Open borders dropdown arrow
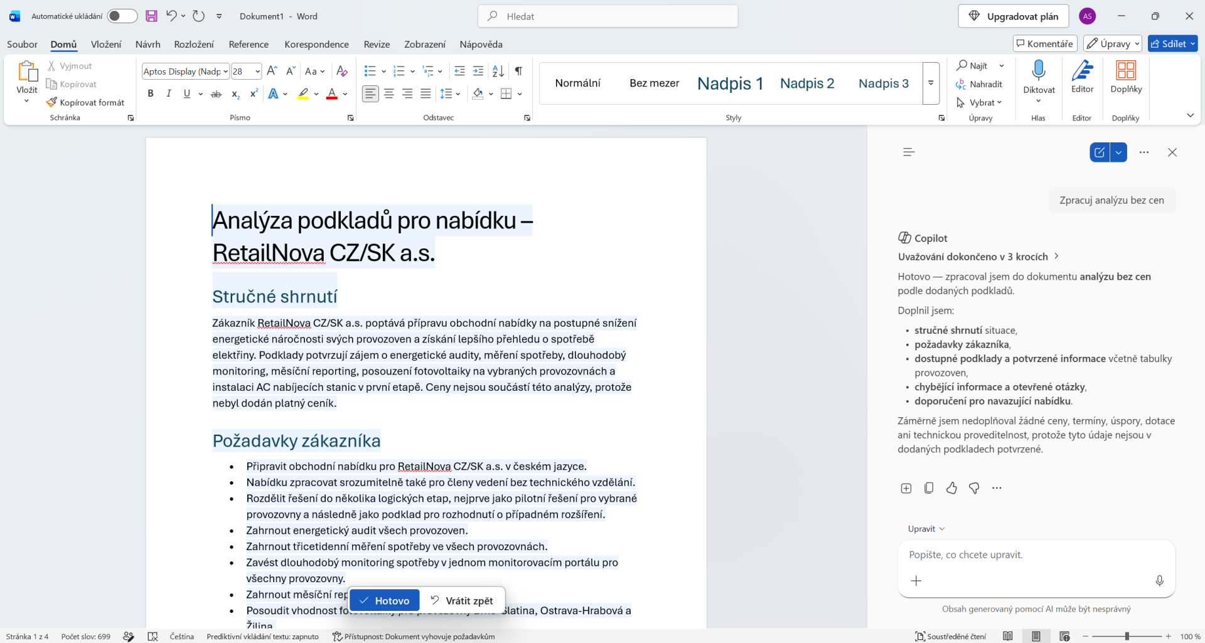The height and width of the screenshot is (643, 1205). pos(520,93)
